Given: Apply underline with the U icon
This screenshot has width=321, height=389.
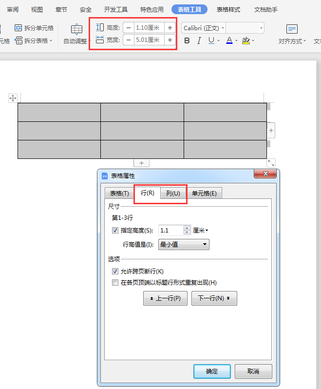Looking at the screenshot, I should tap(211, 41).
